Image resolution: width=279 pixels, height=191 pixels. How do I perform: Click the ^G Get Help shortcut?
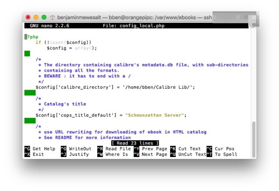[x=40, y=149]
